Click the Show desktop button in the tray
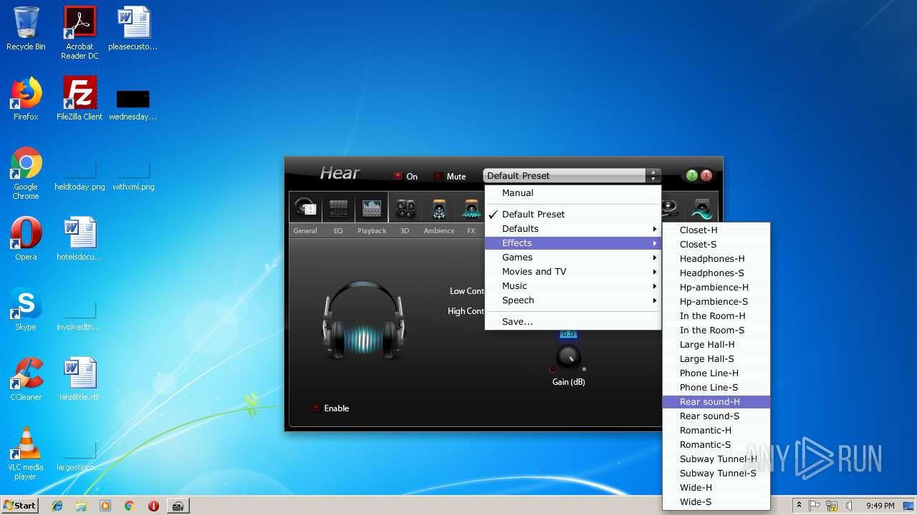 coord(909,506)
